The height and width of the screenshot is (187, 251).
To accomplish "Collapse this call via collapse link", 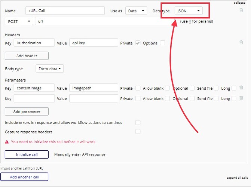I will [239, 3].
